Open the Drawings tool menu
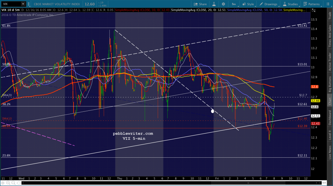 tap(268, 4)
